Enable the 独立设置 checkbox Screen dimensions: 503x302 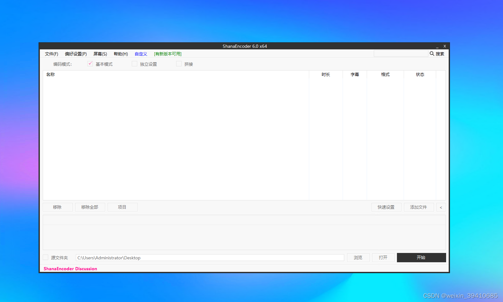[135, 64]
